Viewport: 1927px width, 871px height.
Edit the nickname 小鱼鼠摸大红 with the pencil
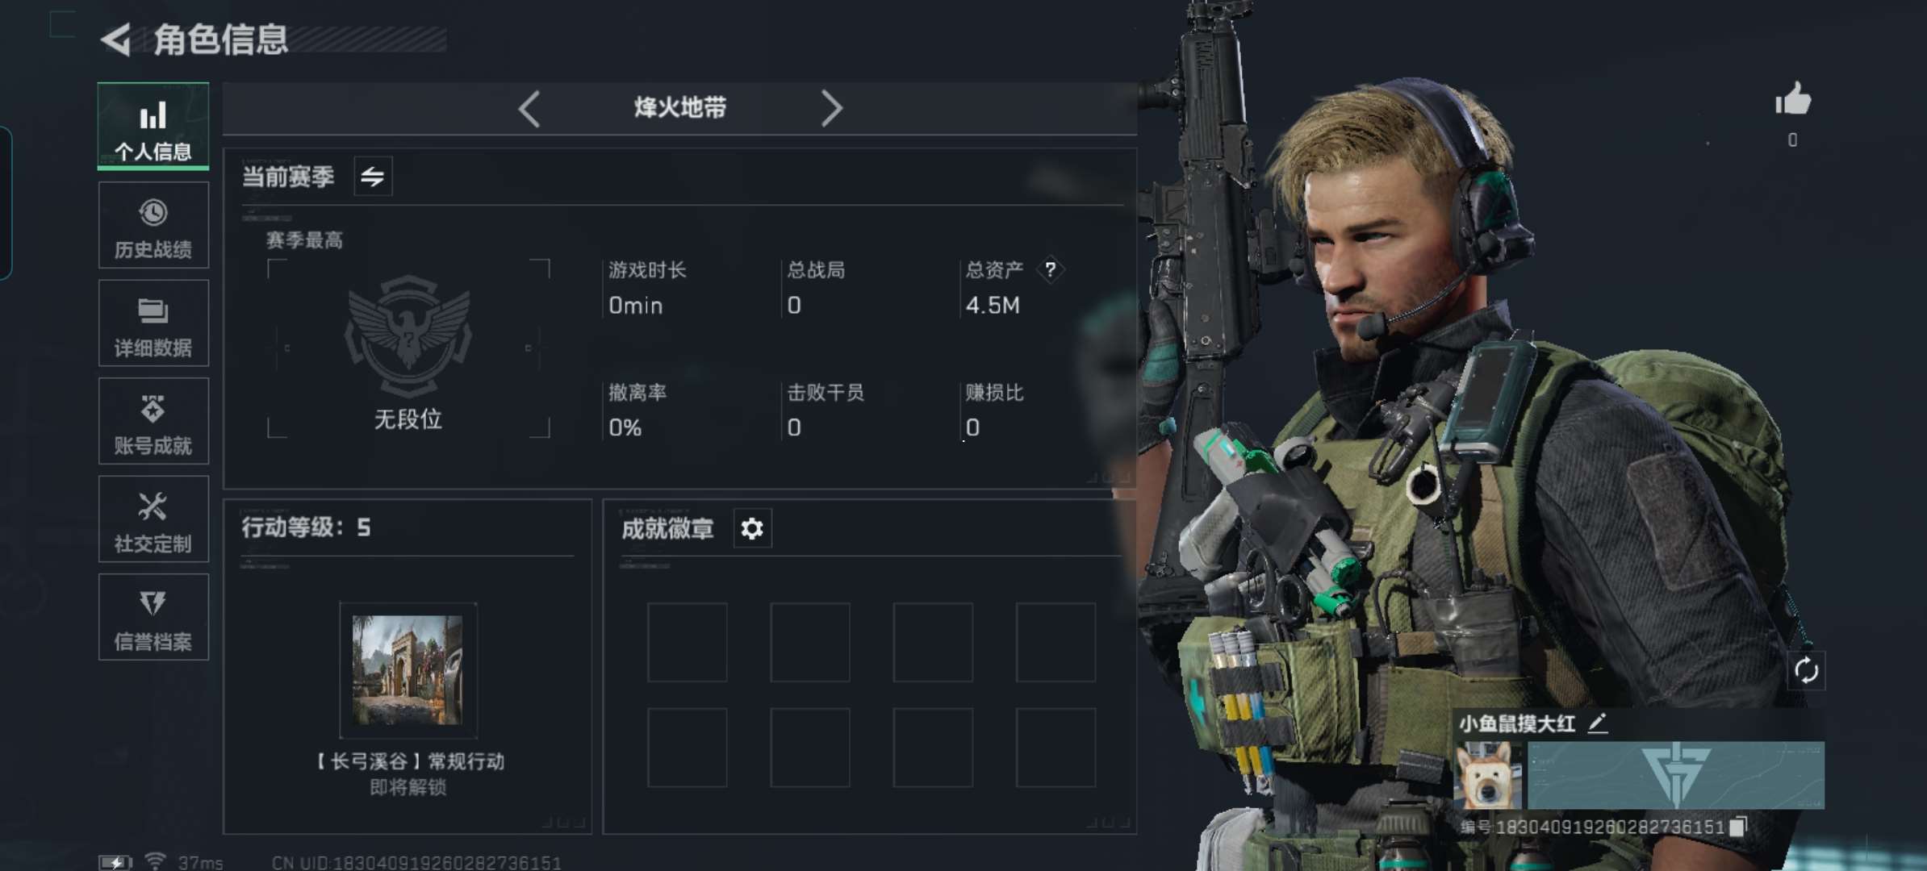(x=1597, y=723)
